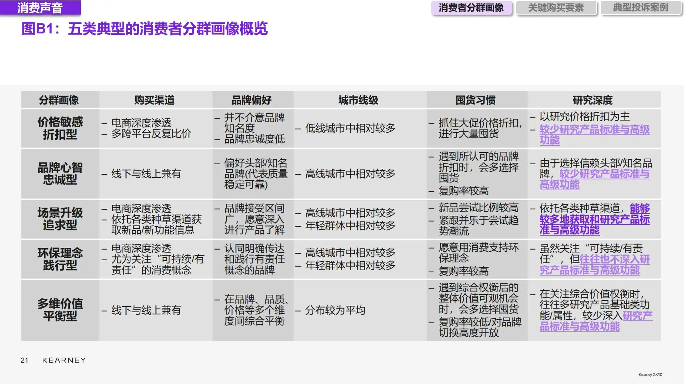Viewport: 684px width, 384px height.
Task: Click the text 愿意用消费支持环保理念
Action: [478, 253]
